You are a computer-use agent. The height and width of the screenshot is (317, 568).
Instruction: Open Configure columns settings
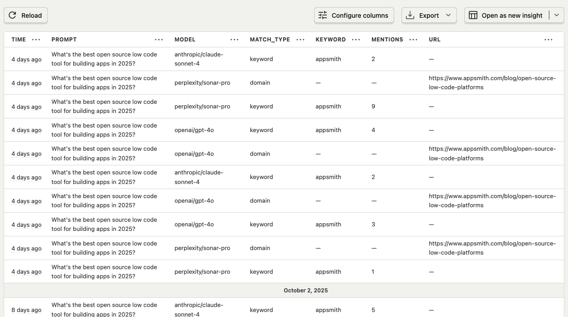pyautogui.click(x=354, y=15)
